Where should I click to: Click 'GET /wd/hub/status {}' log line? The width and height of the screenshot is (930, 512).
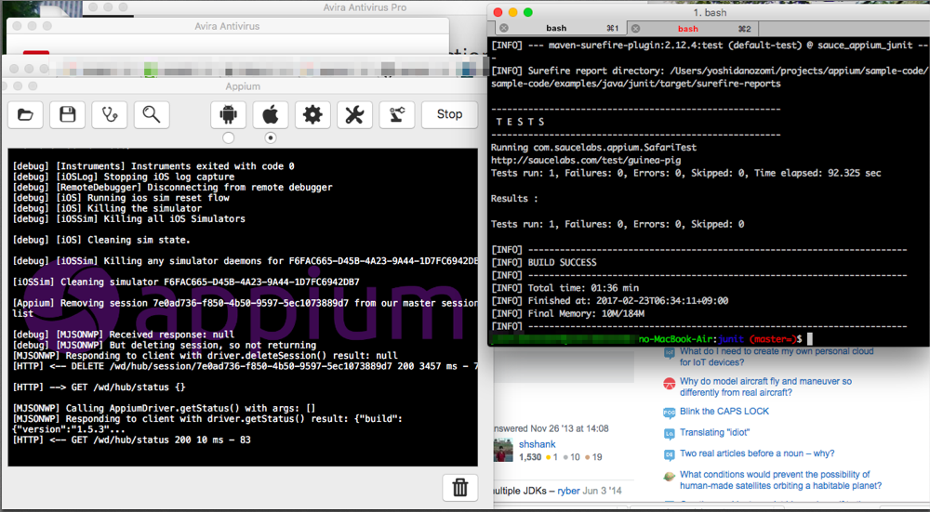(100, 387)
